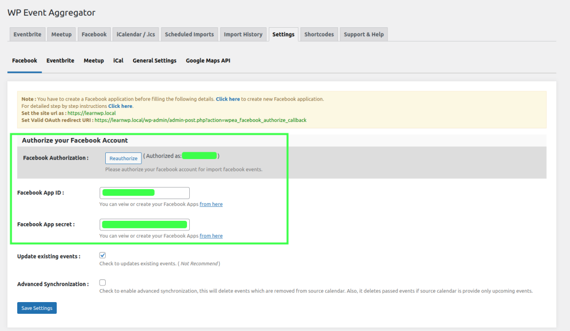The height and width of the screenshot is (331, 570).
Task: Follow the 'Click here' link to create a Facebook application
Action: (x=228, y=99)
